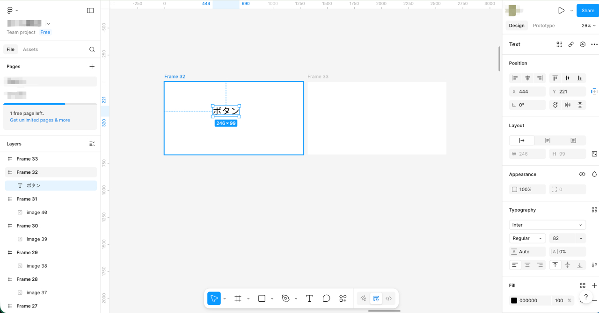Toggle appearance visibility eye icon

click(582, 174)
